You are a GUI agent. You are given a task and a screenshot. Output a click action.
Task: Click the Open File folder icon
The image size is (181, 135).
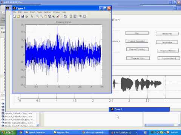[18, 16]
